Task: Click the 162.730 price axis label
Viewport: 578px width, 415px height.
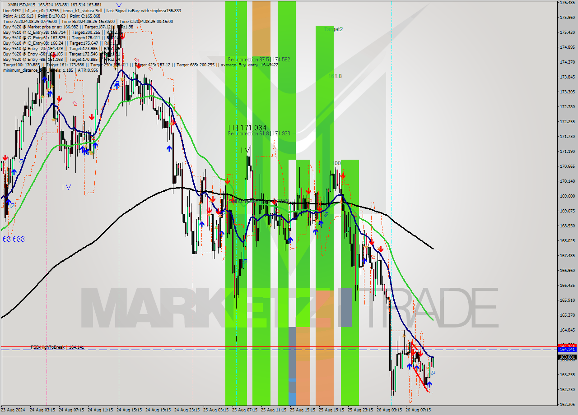Action: coord(567,390)
